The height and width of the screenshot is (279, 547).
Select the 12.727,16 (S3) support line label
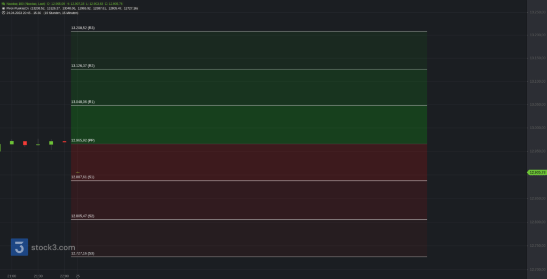tap(83, 253)
